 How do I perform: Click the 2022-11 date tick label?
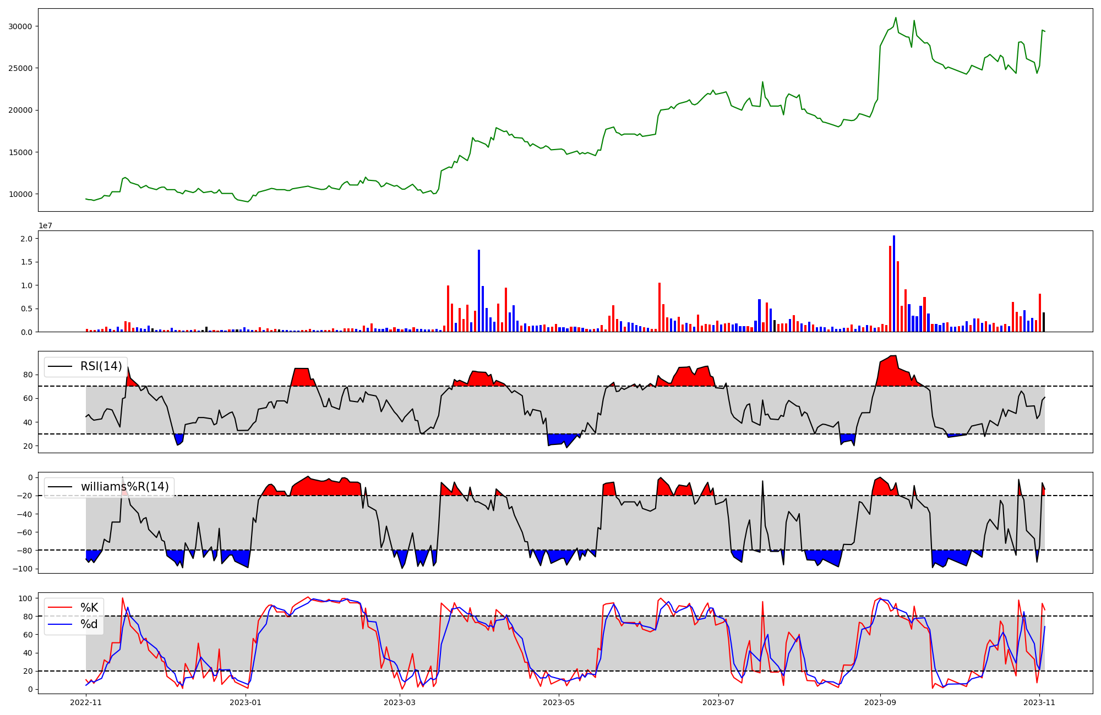click(86, 702)
